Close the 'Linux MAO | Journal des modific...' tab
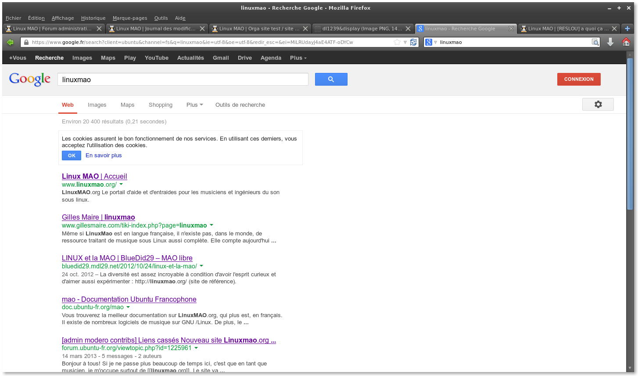Viewport: 638px width, 376px height. coord(202,29)
